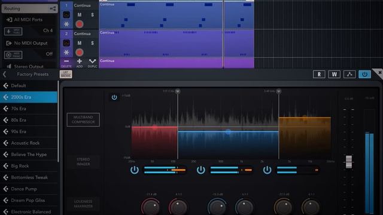This screenshot has height=215, width=383.
Task: Click the ADD track button
Action: coord(80,63)
